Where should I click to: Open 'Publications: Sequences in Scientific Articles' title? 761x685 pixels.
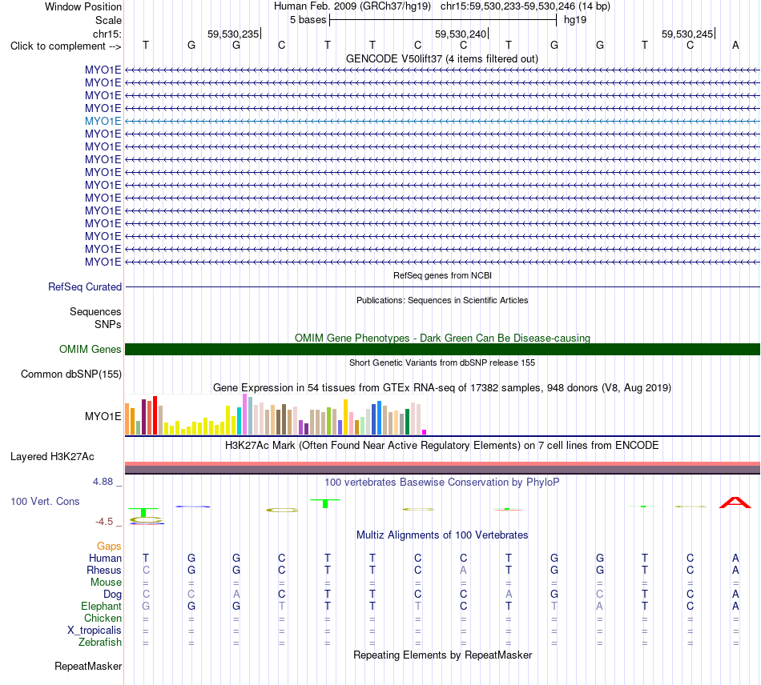click(442, 300)
